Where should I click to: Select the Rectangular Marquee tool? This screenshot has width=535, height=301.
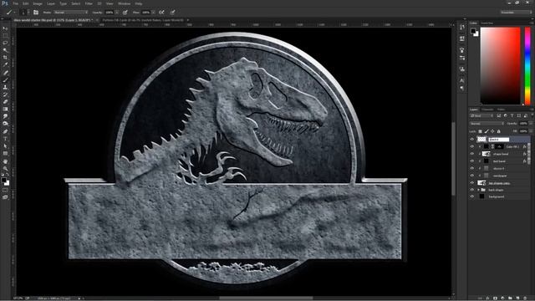click(5, 35)
